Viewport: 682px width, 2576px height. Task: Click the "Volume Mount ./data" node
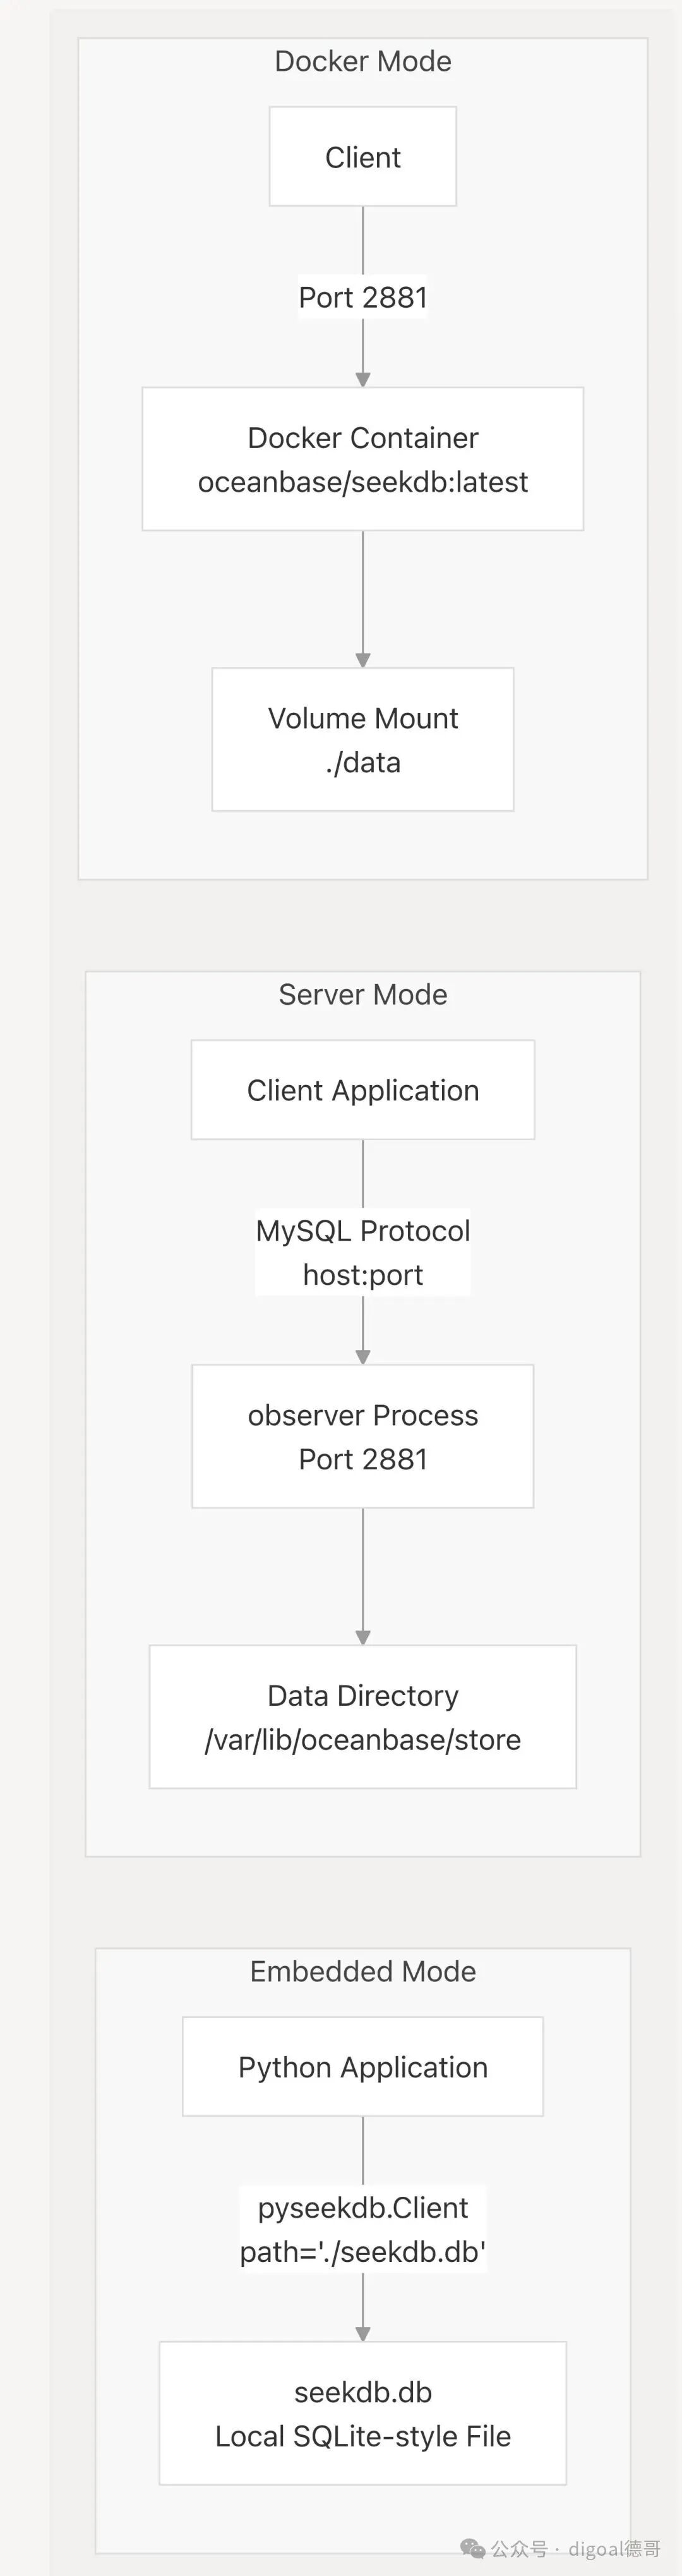362,740
